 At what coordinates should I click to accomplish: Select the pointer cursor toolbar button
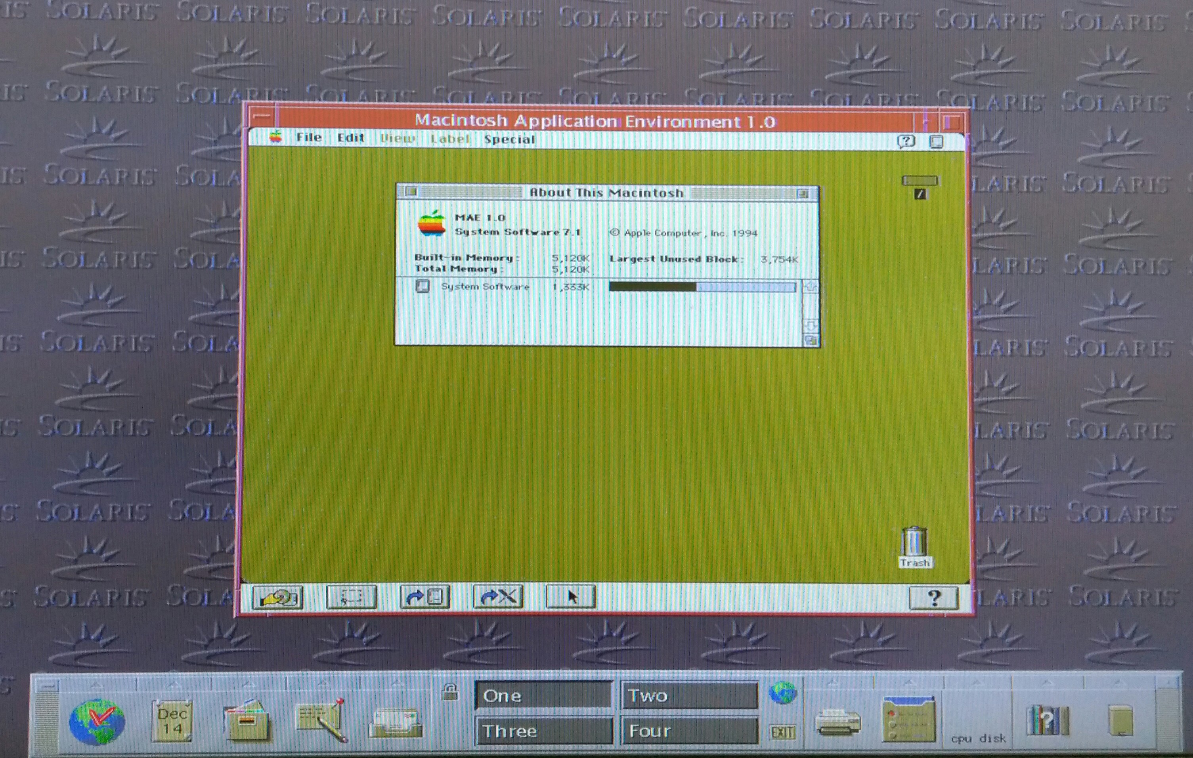tap(571, 596)
